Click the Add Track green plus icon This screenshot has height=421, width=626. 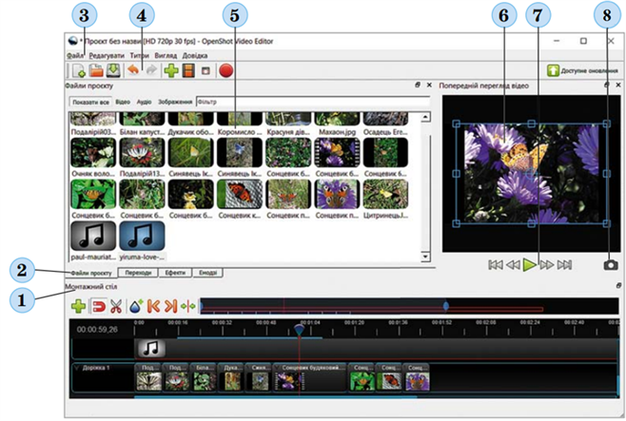tap(78, 306)
